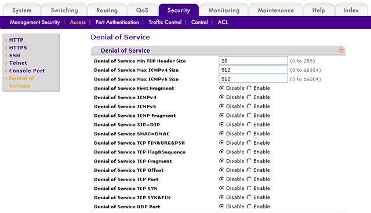
Task: Switch to the Switching tab
Action: pos(64,10)
